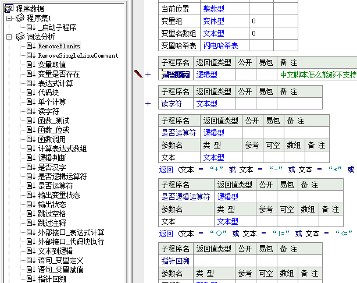Click the icon beside 跳过空格

point(31,214)
